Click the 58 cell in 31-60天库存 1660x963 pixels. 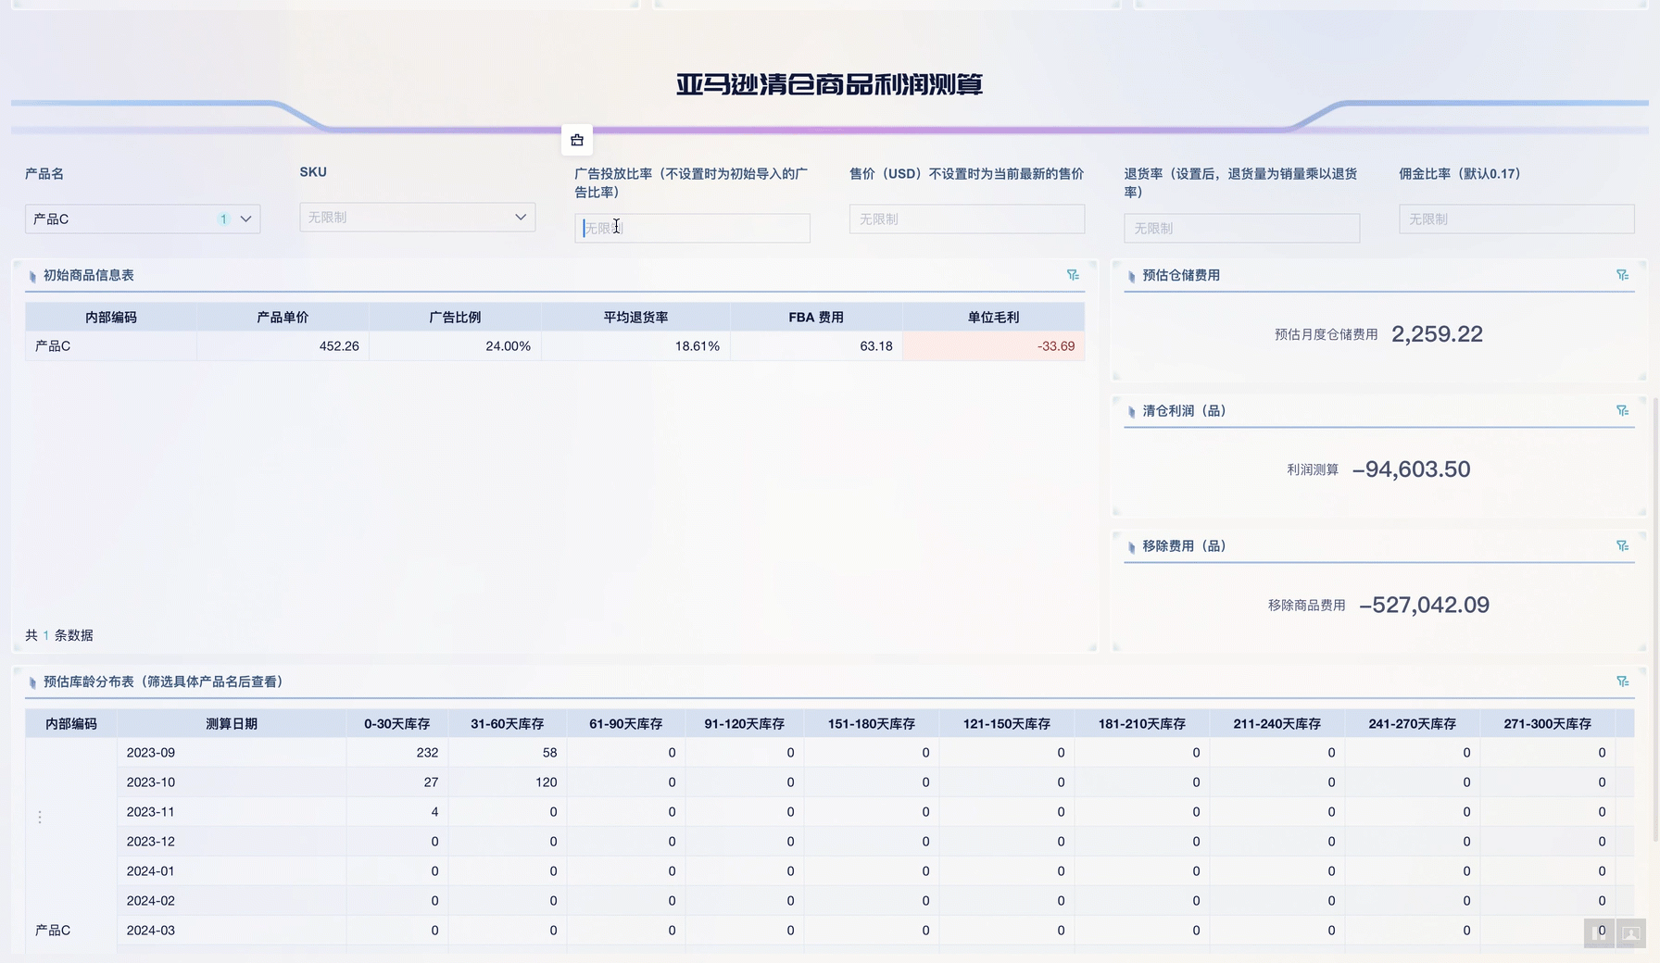(x=507, y=753)
